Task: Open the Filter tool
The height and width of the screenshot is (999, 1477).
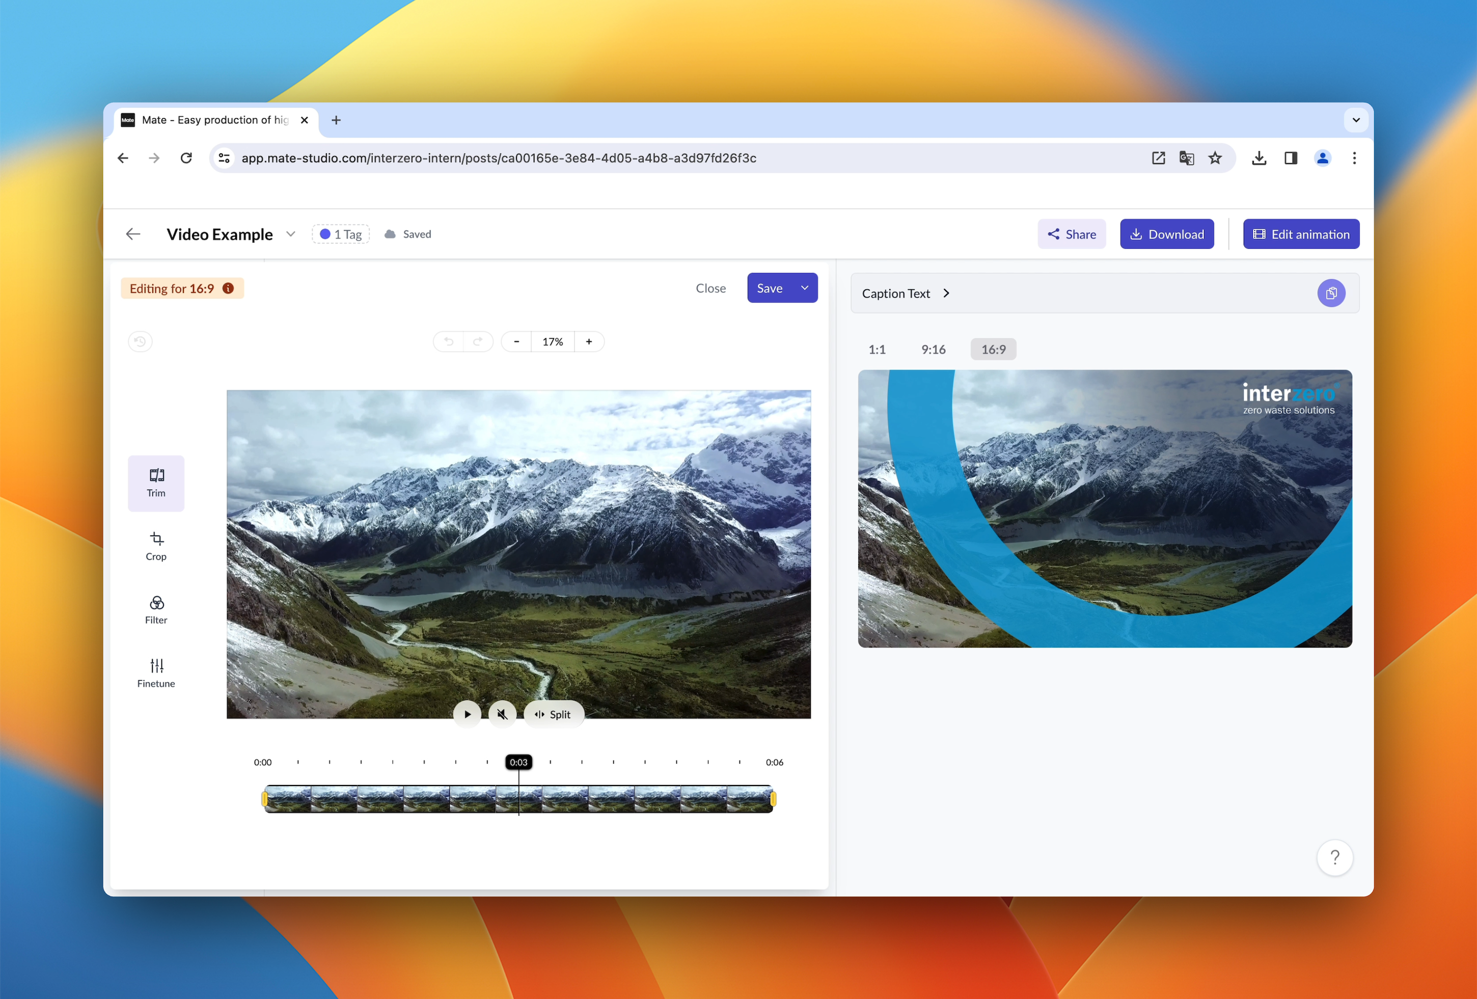Action: pyautogui.click(x=156, y=609)
